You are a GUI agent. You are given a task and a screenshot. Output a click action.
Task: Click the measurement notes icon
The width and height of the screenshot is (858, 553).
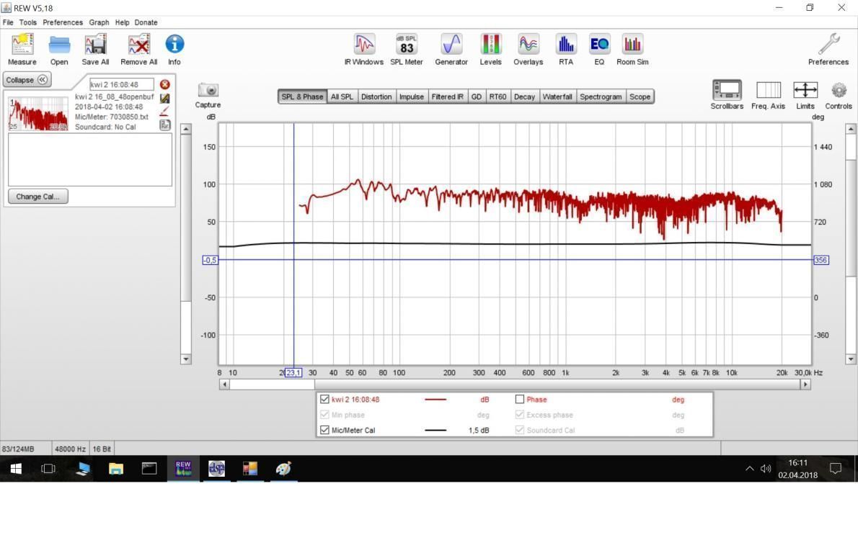[x=164, y=125]
